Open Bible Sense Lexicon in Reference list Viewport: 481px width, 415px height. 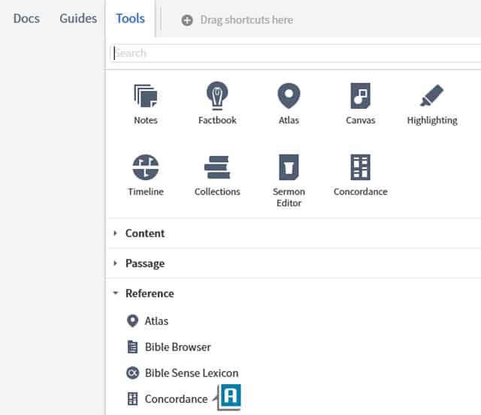tap(191, 373)
